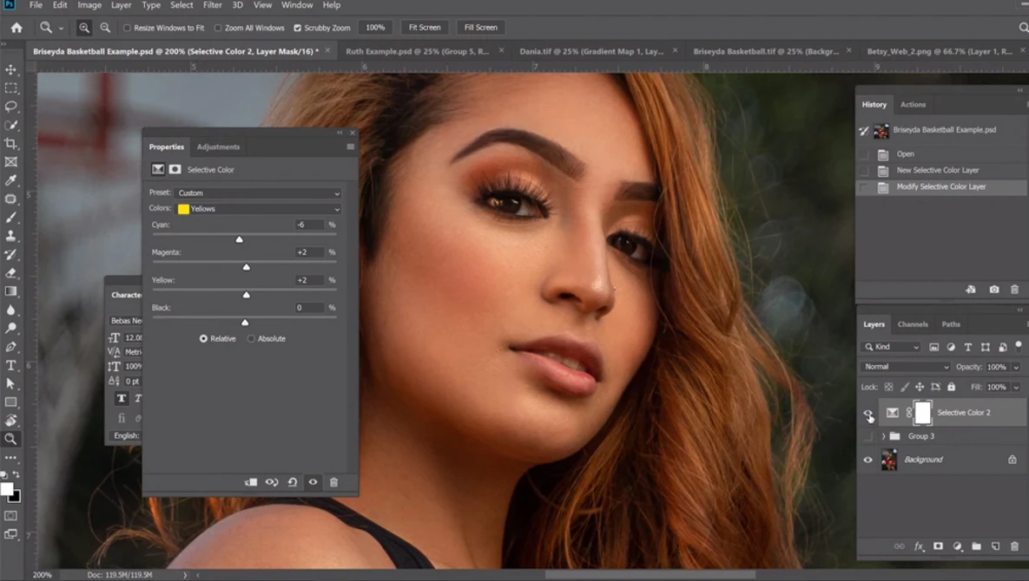Viewport: 1029px width, 581px height.
Task: Select the Horizontal Type tool
Action: [10, 365]
